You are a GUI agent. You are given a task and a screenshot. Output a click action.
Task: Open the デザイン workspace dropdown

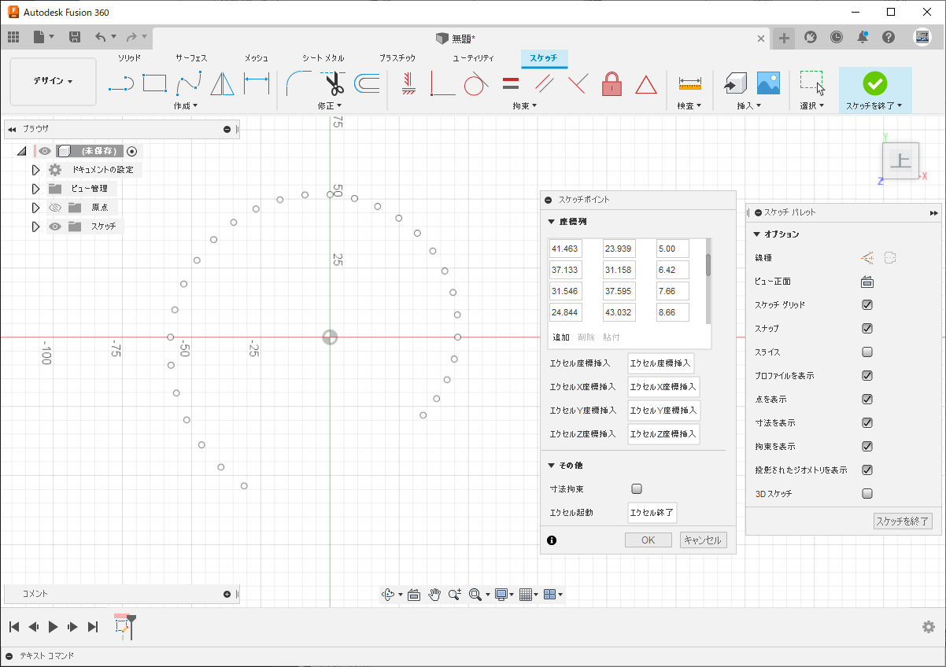(x=53, y=81)
